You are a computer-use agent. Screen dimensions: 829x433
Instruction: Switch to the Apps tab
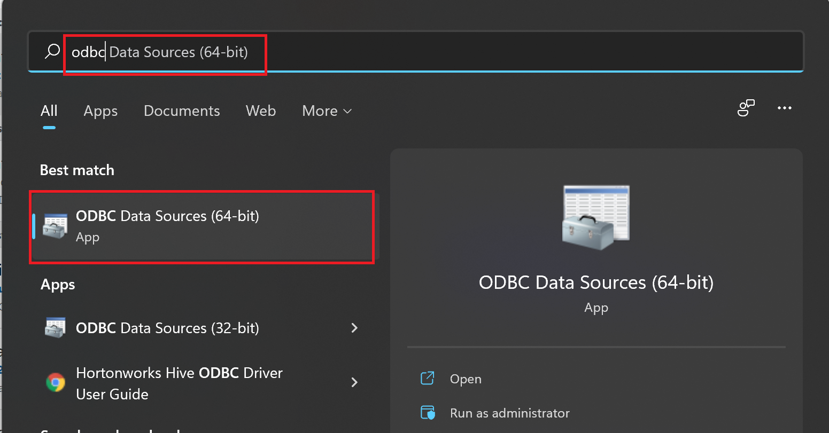click(x=100, y=111)
